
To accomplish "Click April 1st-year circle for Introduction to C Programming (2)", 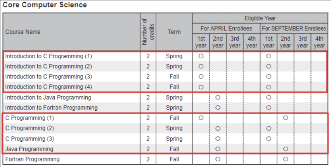I will (x=201, y=66).
